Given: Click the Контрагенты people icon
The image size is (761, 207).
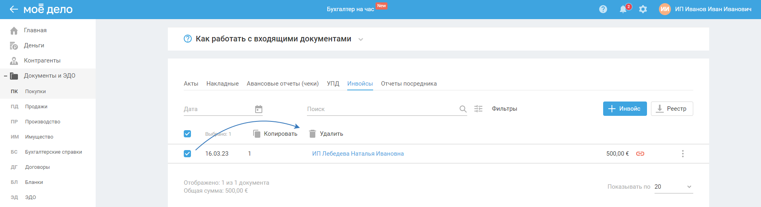Looking at the screenshot, I should 14,61.
